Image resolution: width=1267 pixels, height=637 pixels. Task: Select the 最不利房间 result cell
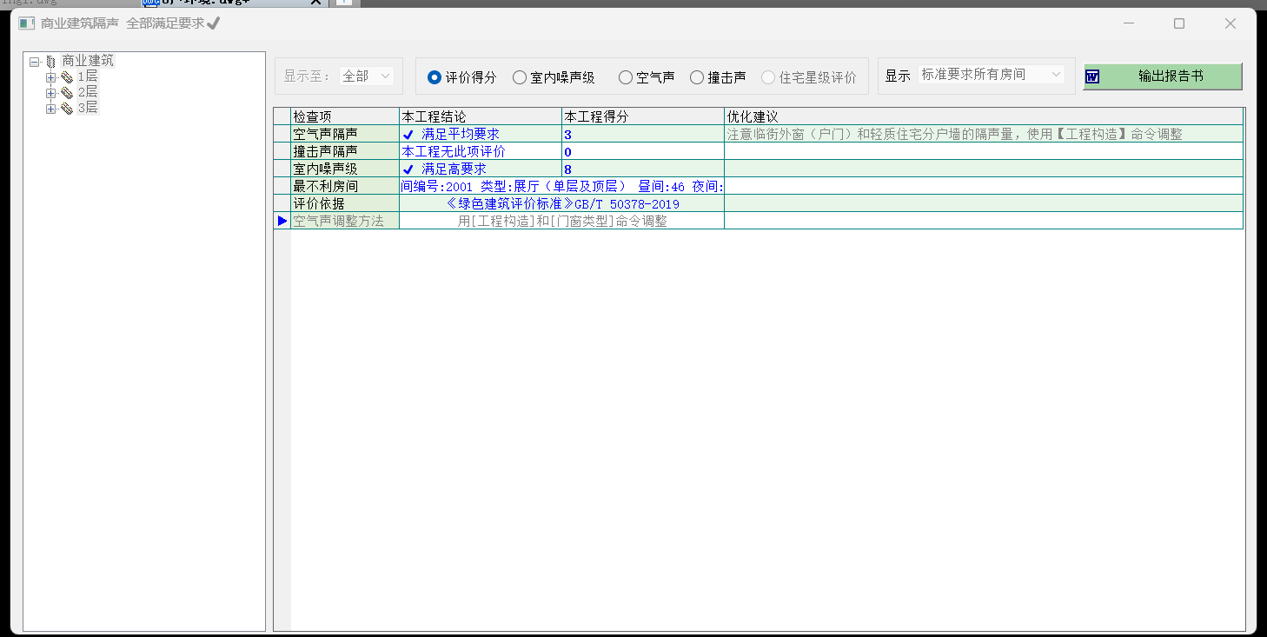pos(561,186)
